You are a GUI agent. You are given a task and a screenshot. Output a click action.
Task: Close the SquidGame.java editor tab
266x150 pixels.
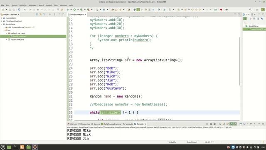(85, 15)
